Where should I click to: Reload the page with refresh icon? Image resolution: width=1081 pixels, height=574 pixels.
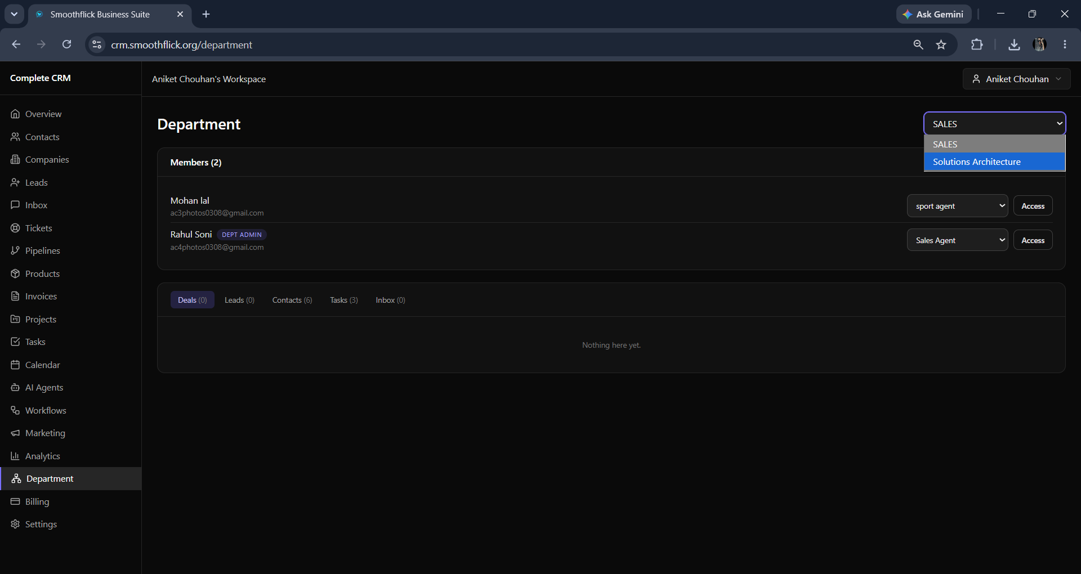(66, 44)
